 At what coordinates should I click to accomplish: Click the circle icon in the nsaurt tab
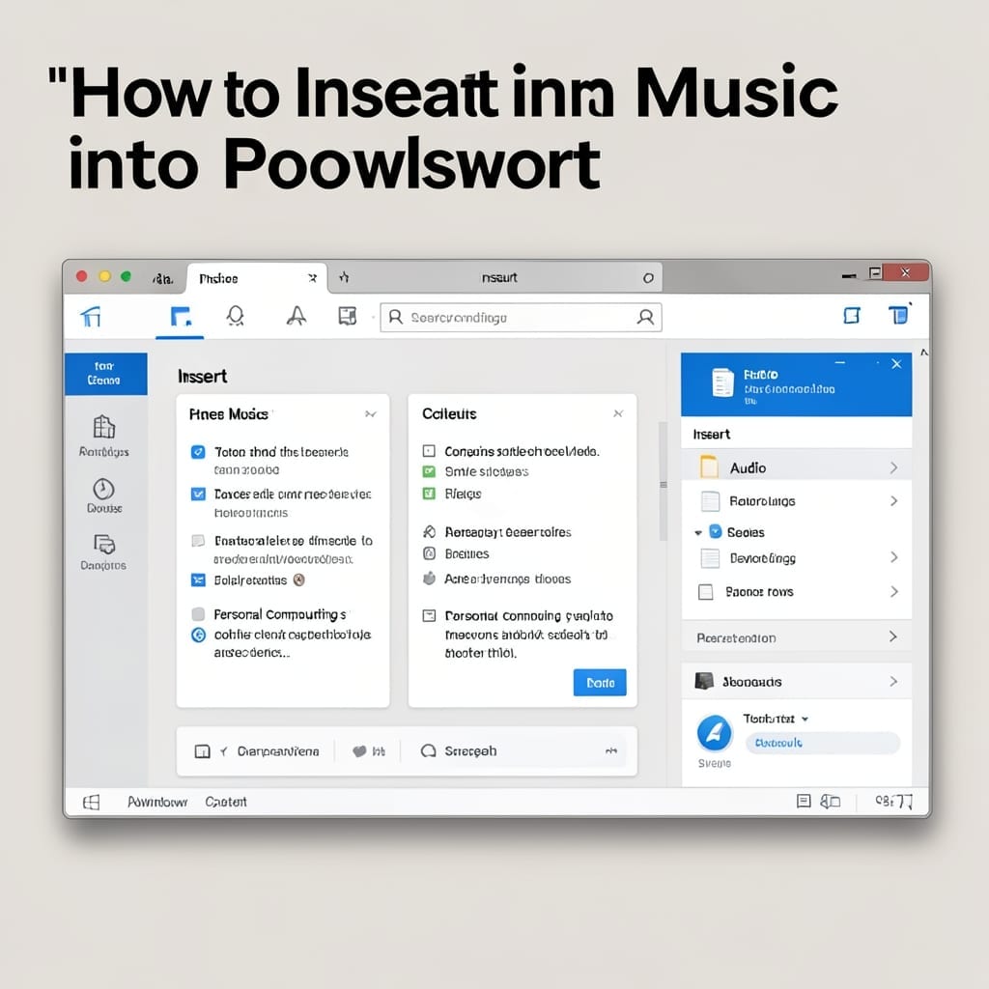tap(648, 278)
